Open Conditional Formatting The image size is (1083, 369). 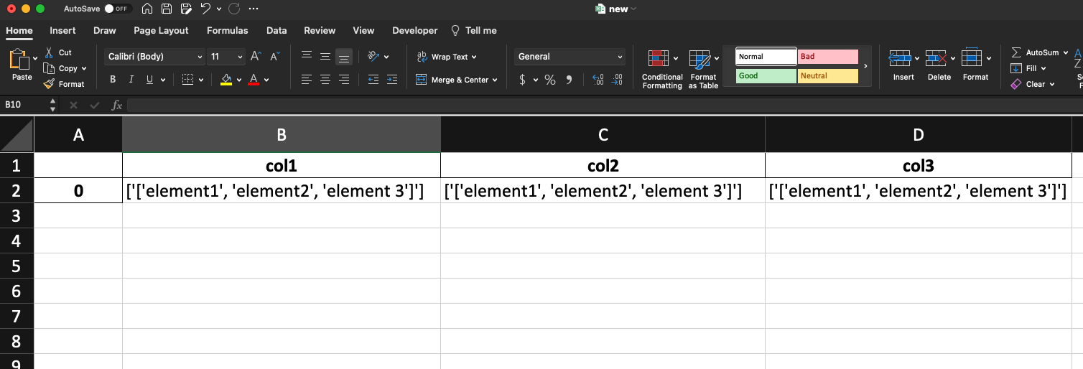(x=662, y=69)
